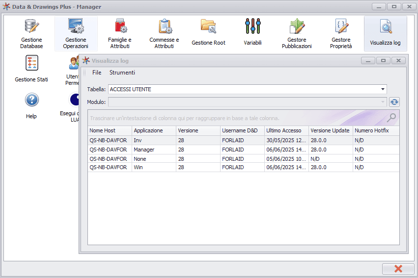Screen dimensions: 418x278
Task: Sort by Ultimo Accesso column header
Action: coord(286,130)
